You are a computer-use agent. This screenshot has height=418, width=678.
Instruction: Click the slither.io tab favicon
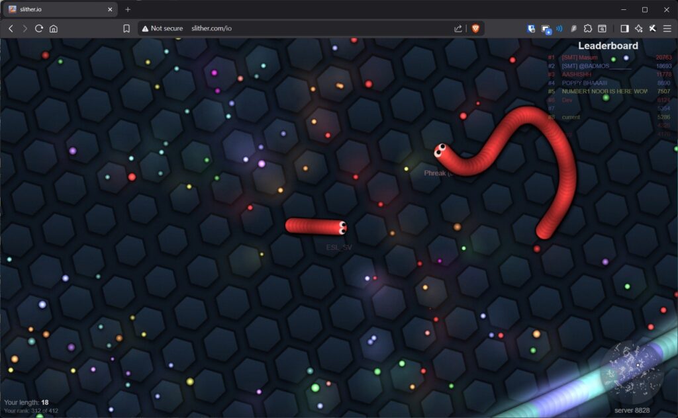click(x=13, y=9)
